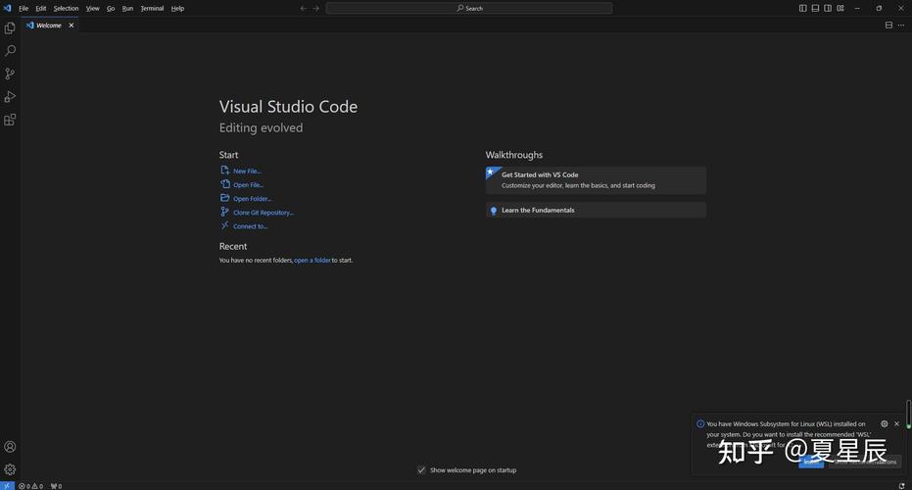
Task: Click the Recent section heading
Action: (x=233, y=246)
